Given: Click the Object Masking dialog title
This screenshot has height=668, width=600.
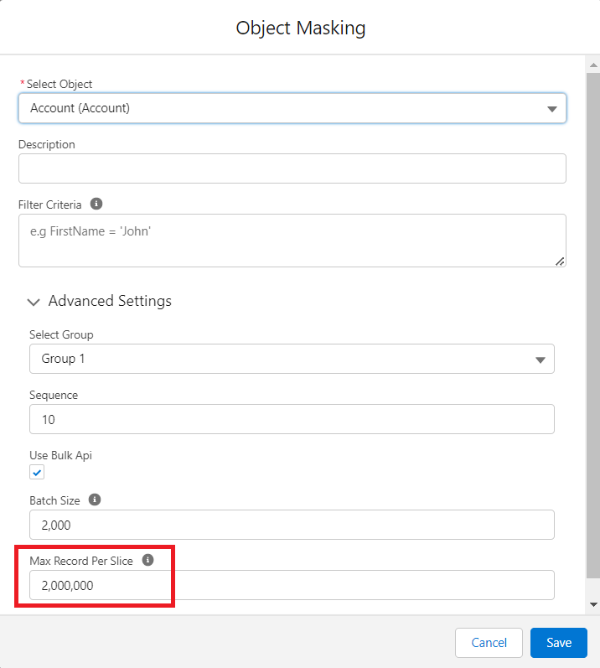Looking at the screenshot, I should pos(300,28).
